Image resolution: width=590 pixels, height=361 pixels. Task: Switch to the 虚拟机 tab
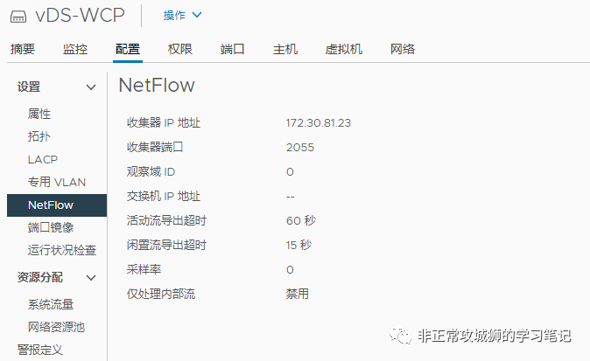pyautogui.click(x=344, y=49)
